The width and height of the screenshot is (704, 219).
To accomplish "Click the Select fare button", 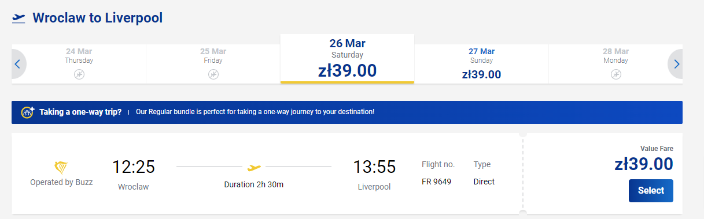I will (651, 191).
